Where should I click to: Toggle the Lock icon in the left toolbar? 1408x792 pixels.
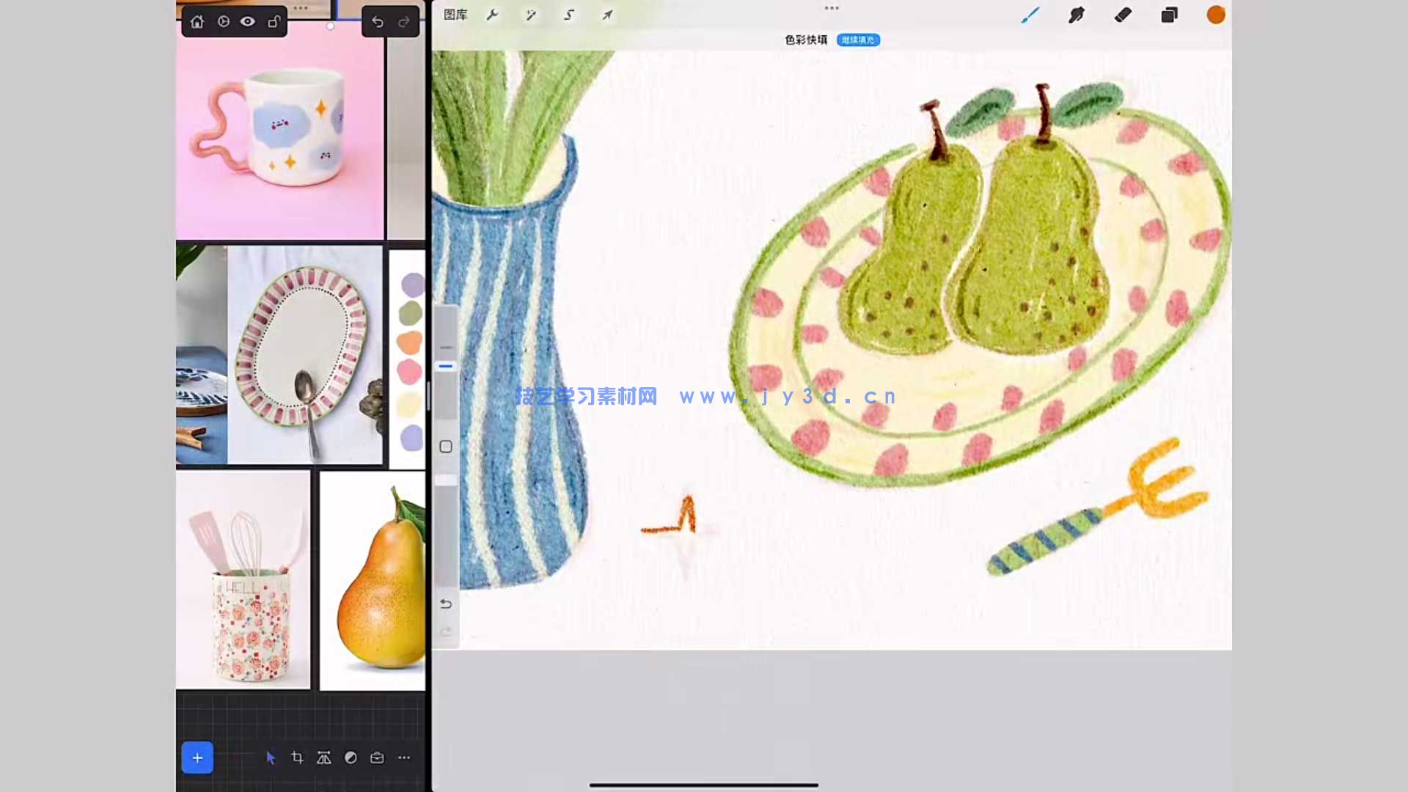273,21
